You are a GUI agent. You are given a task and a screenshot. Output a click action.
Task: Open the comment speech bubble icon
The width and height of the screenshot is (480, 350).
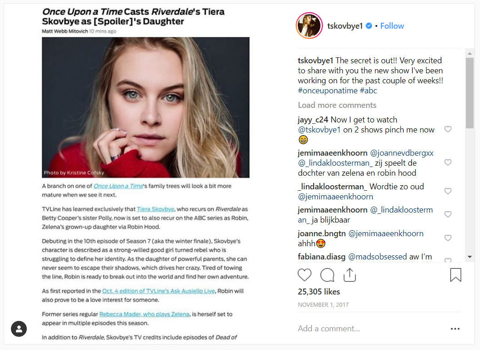click(327, 274)
